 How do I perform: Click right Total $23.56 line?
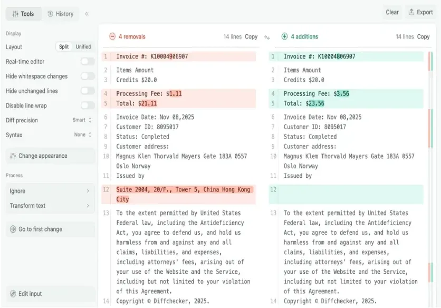tap(346, 103)
